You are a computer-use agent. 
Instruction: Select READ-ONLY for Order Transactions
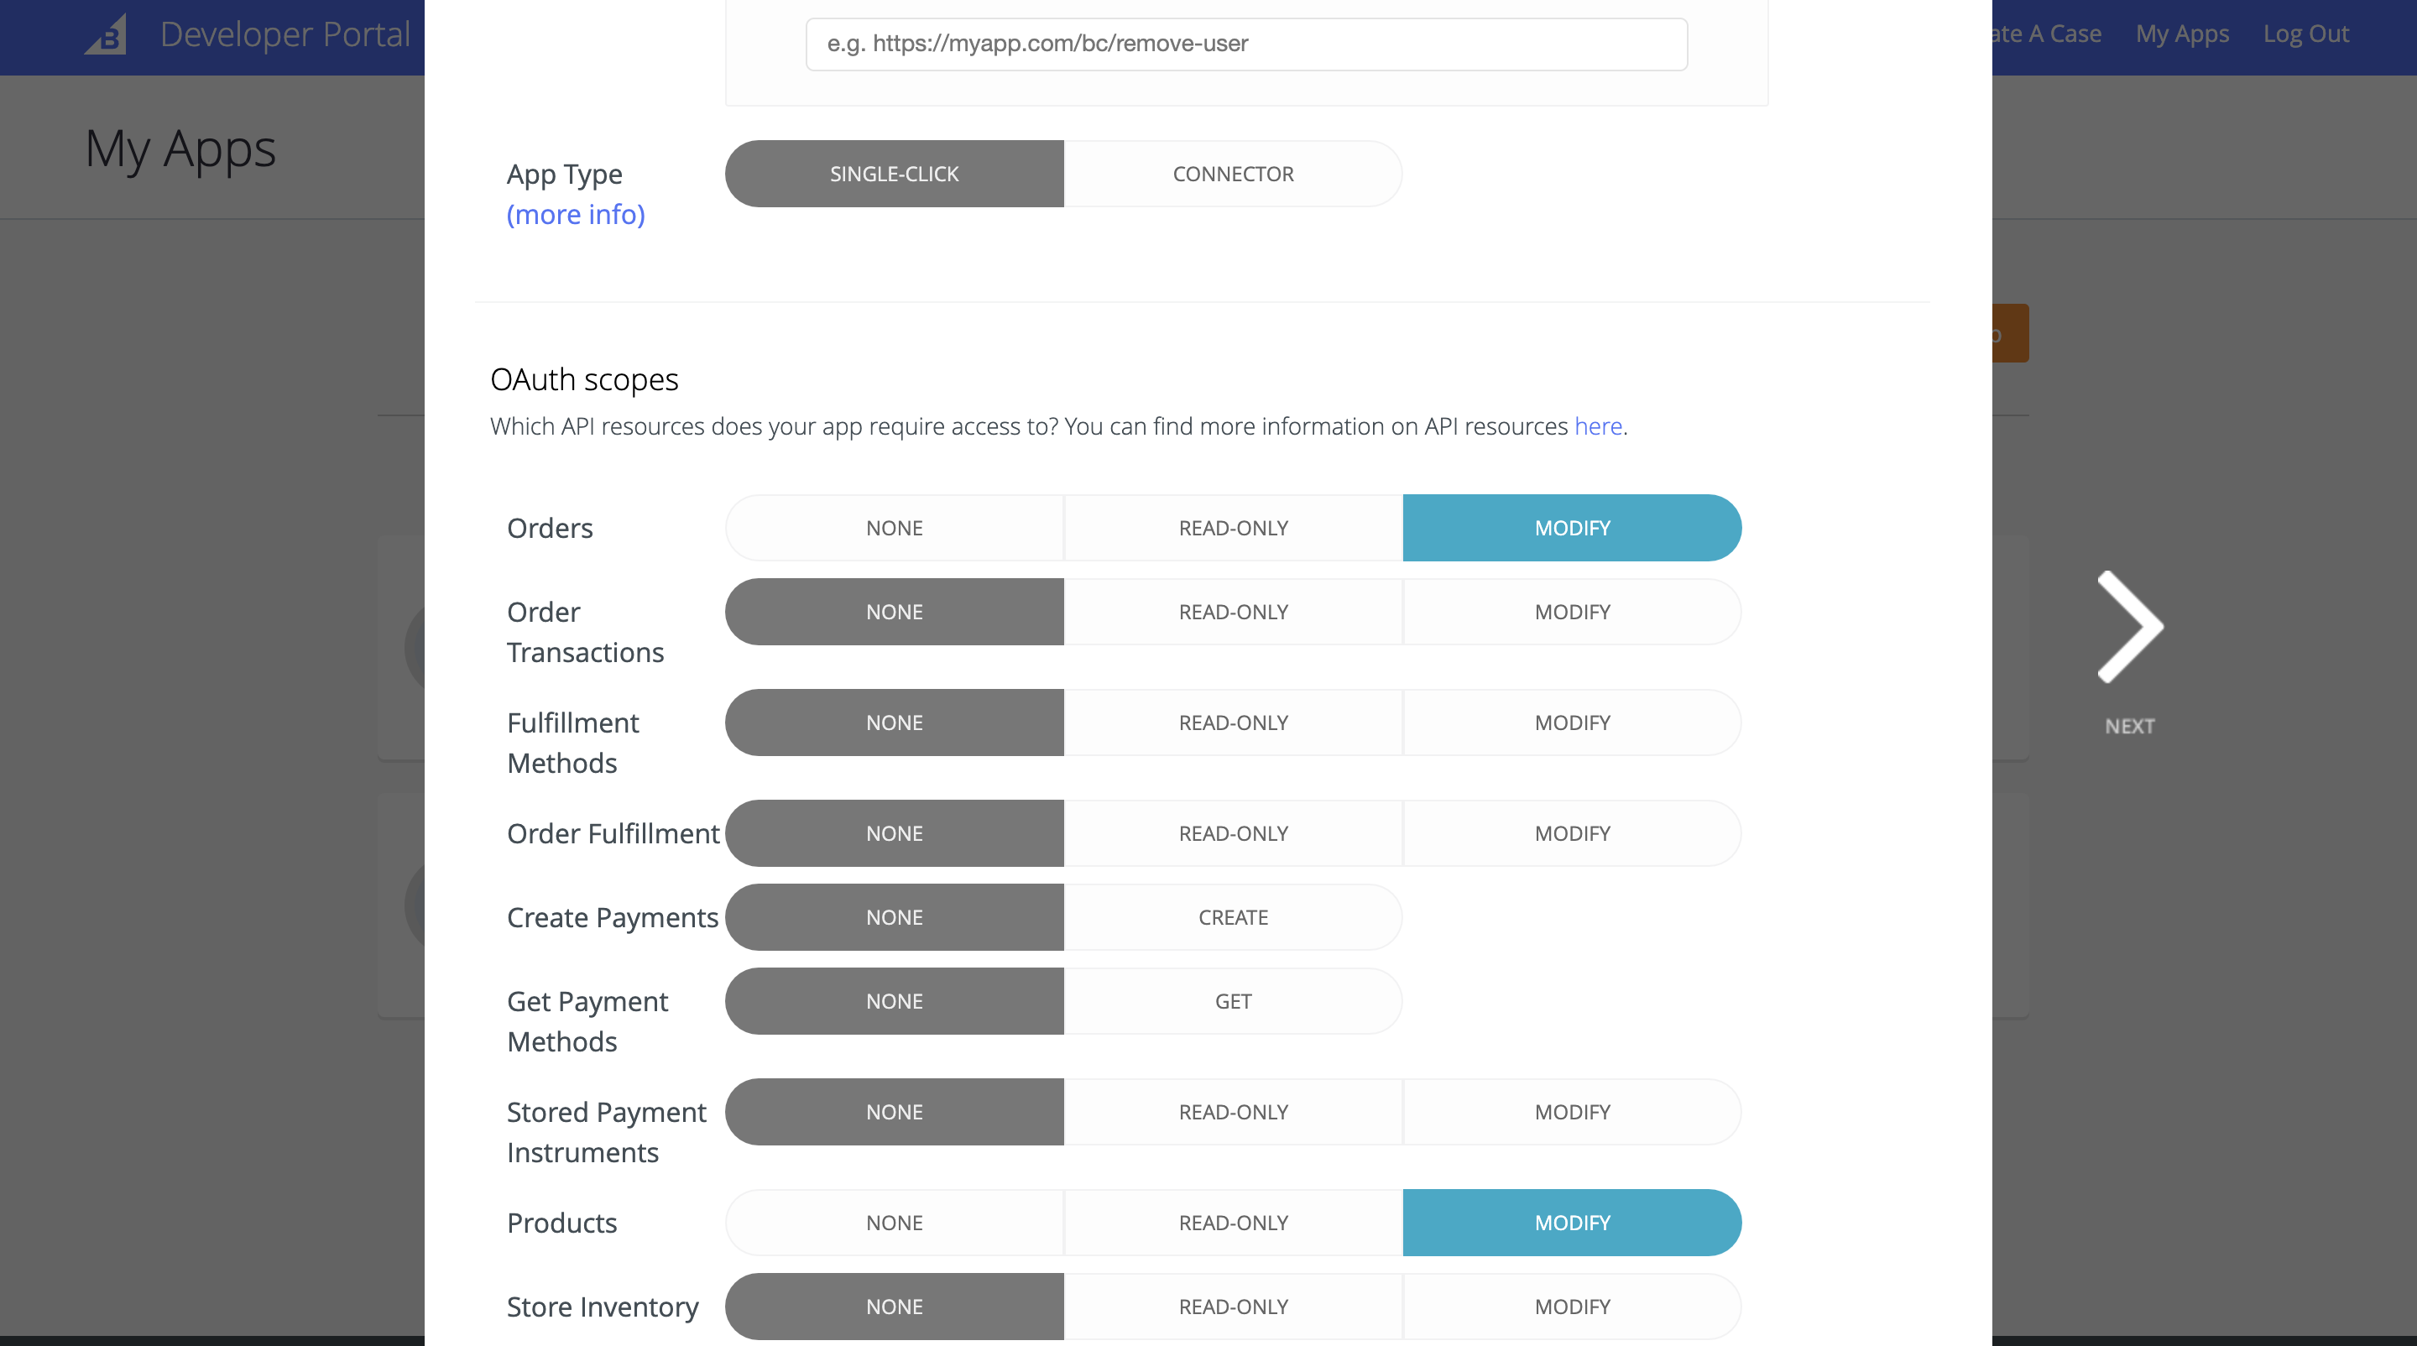1232,612
